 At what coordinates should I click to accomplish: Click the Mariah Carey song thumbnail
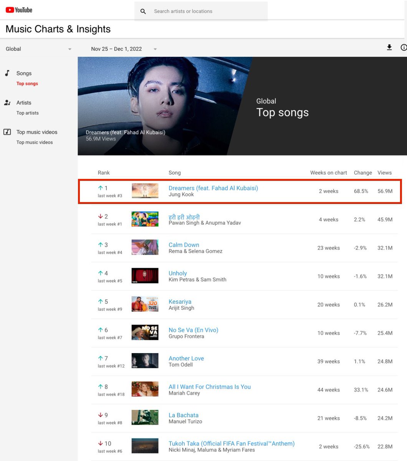point(145,390)
